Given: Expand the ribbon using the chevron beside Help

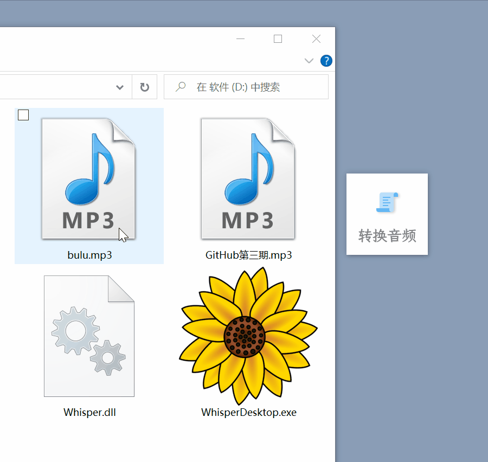Looking at the screenshot, I should [309, 61].
